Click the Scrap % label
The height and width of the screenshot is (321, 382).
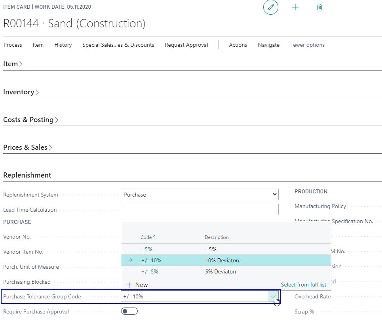pyautogui.click(x=304, y=311)
